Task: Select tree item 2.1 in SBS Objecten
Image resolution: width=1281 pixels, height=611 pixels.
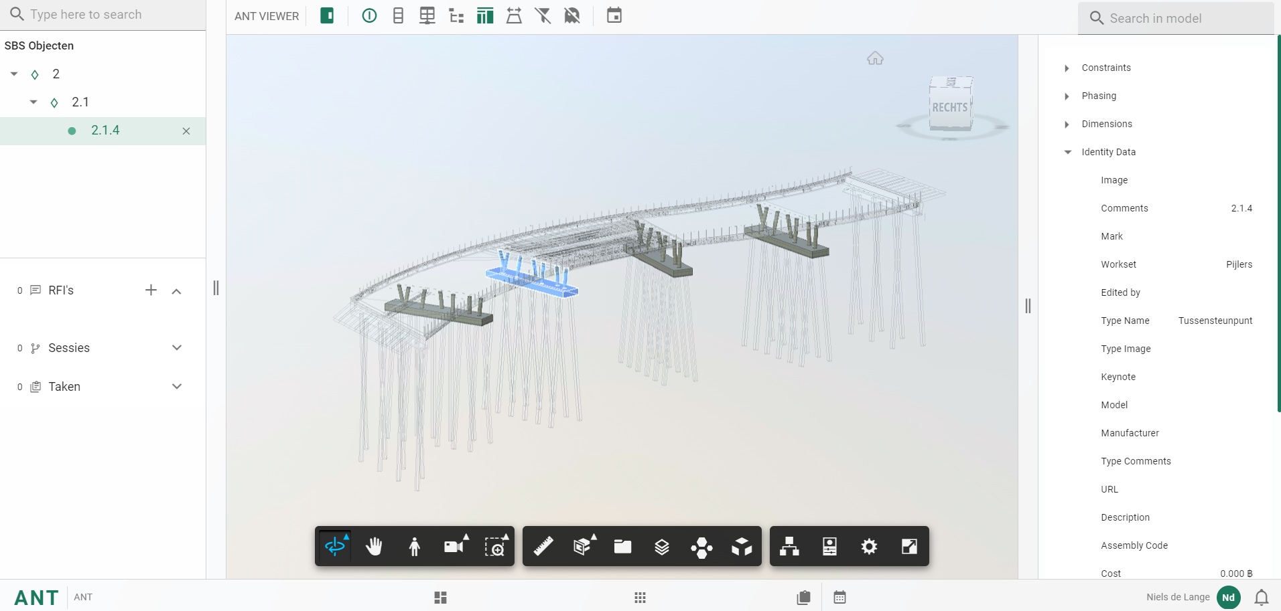Action: [80, 102]
